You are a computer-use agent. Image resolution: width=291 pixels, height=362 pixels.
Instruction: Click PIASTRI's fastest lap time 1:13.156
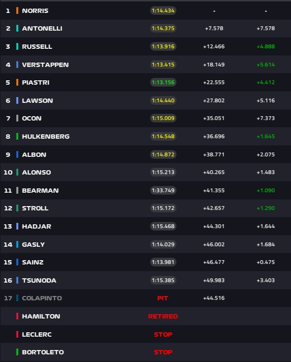(163, 82)
